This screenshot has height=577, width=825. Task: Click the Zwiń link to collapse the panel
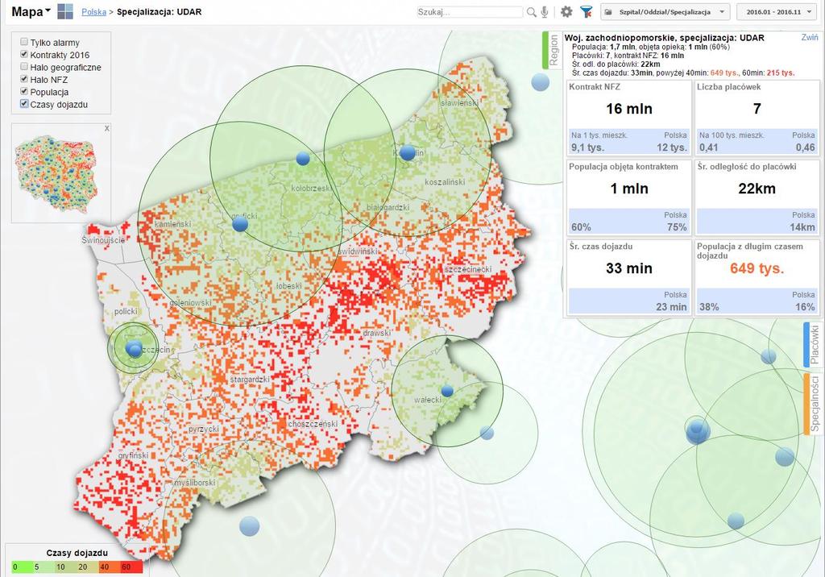[x=809, y=37]
